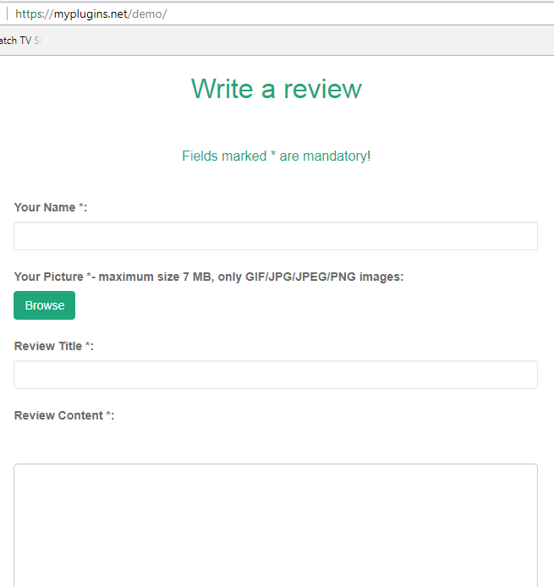Screen dimensions: 554x587
Task: Click the 'Write a review' heading
Action: coord(277,89)
